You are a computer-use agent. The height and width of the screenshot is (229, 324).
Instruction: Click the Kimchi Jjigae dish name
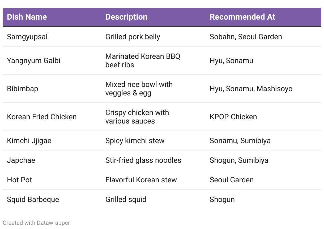(29, 140)
